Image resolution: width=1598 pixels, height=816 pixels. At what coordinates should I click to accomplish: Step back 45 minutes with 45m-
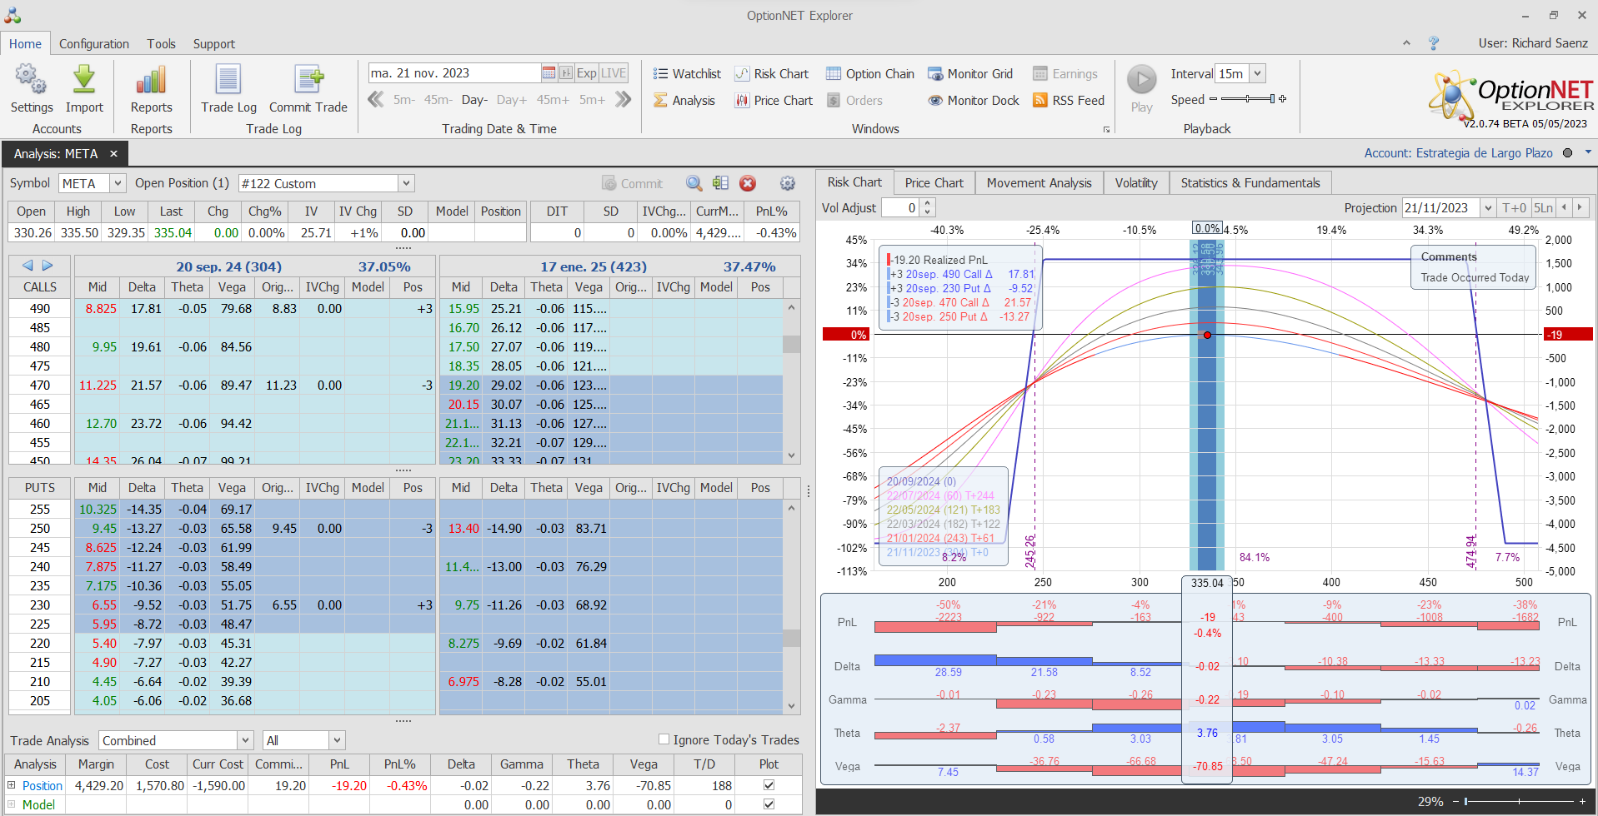tap(438, 100)
